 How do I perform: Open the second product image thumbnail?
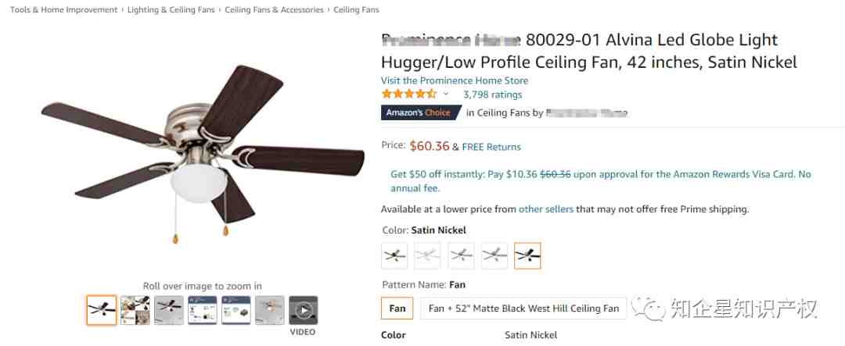pyautogui.click(x=135, y=310)
